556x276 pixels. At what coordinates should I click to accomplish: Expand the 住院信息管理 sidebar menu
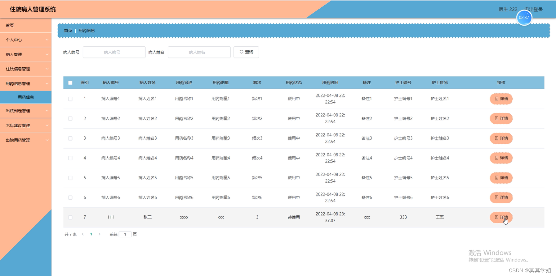tap(26, 69)
